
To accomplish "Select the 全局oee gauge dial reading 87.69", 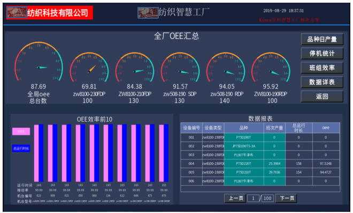I will click(39, 61).
